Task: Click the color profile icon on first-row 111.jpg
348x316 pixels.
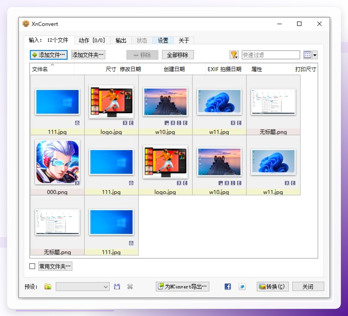Action: tap(77, 123)
